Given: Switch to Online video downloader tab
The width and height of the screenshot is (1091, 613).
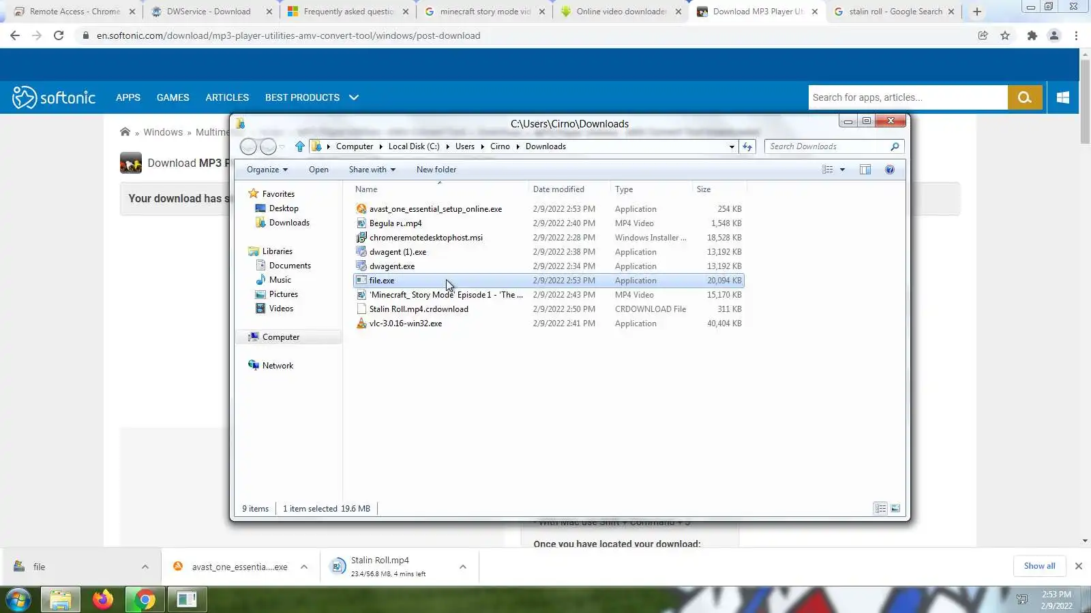Looking at the screenshot, I should tap(621, 12).
